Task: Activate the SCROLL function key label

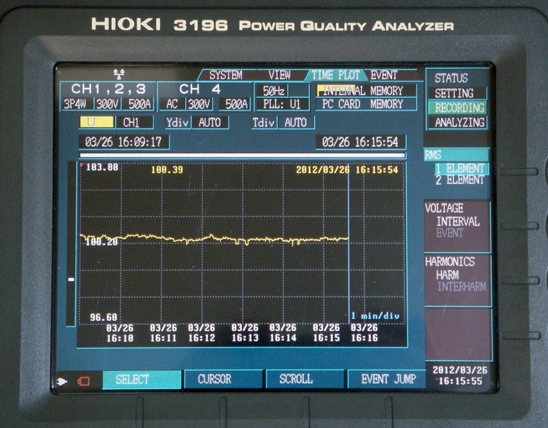Action: click(x=305, y=379)
